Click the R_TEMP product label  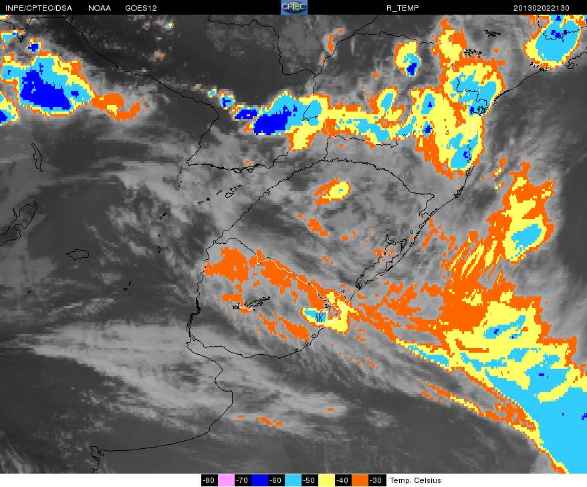pyautogui.click(x=402, y=8)
